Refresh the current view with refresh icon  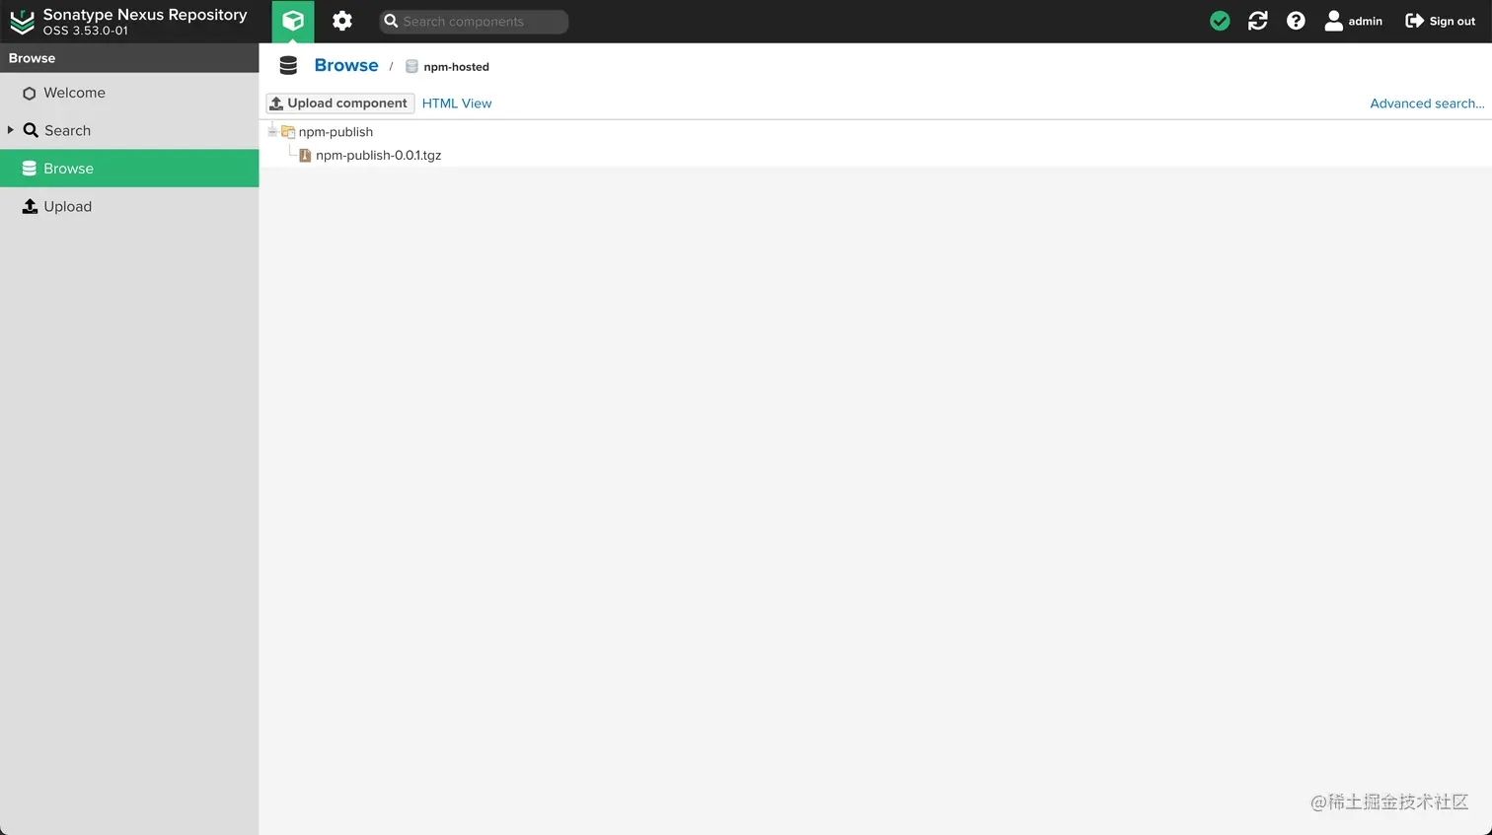(x=1257, y=21)
